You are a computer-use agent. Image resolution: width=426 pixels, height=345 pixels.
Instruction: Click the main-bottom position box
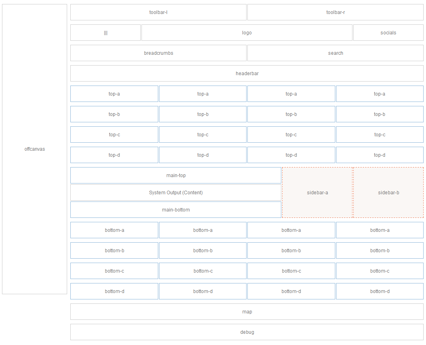pyautogui.click(x=176, y=209)
